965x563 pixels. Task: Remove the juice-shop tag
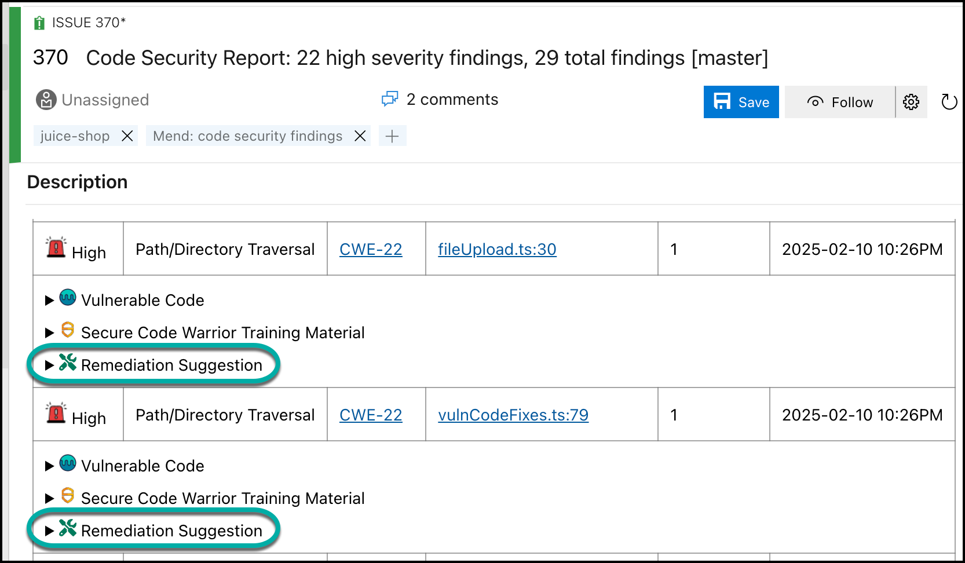coord(127,136)
